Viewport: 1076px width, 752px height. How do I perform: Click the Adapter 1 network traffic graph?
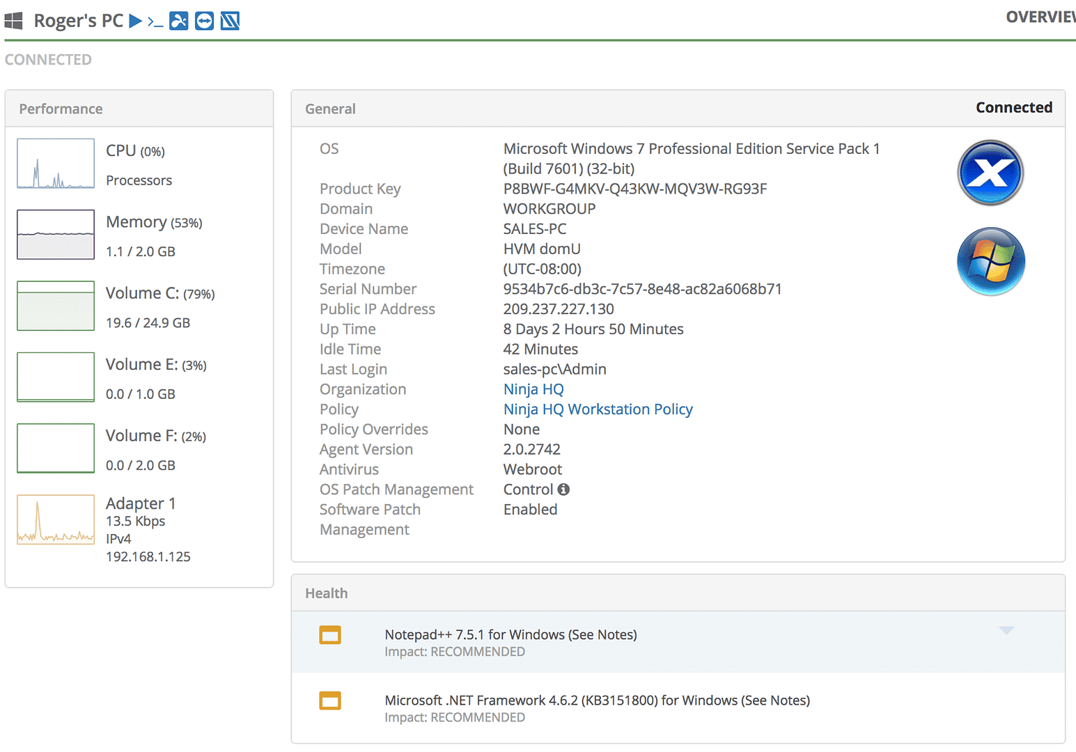(55, 519)
